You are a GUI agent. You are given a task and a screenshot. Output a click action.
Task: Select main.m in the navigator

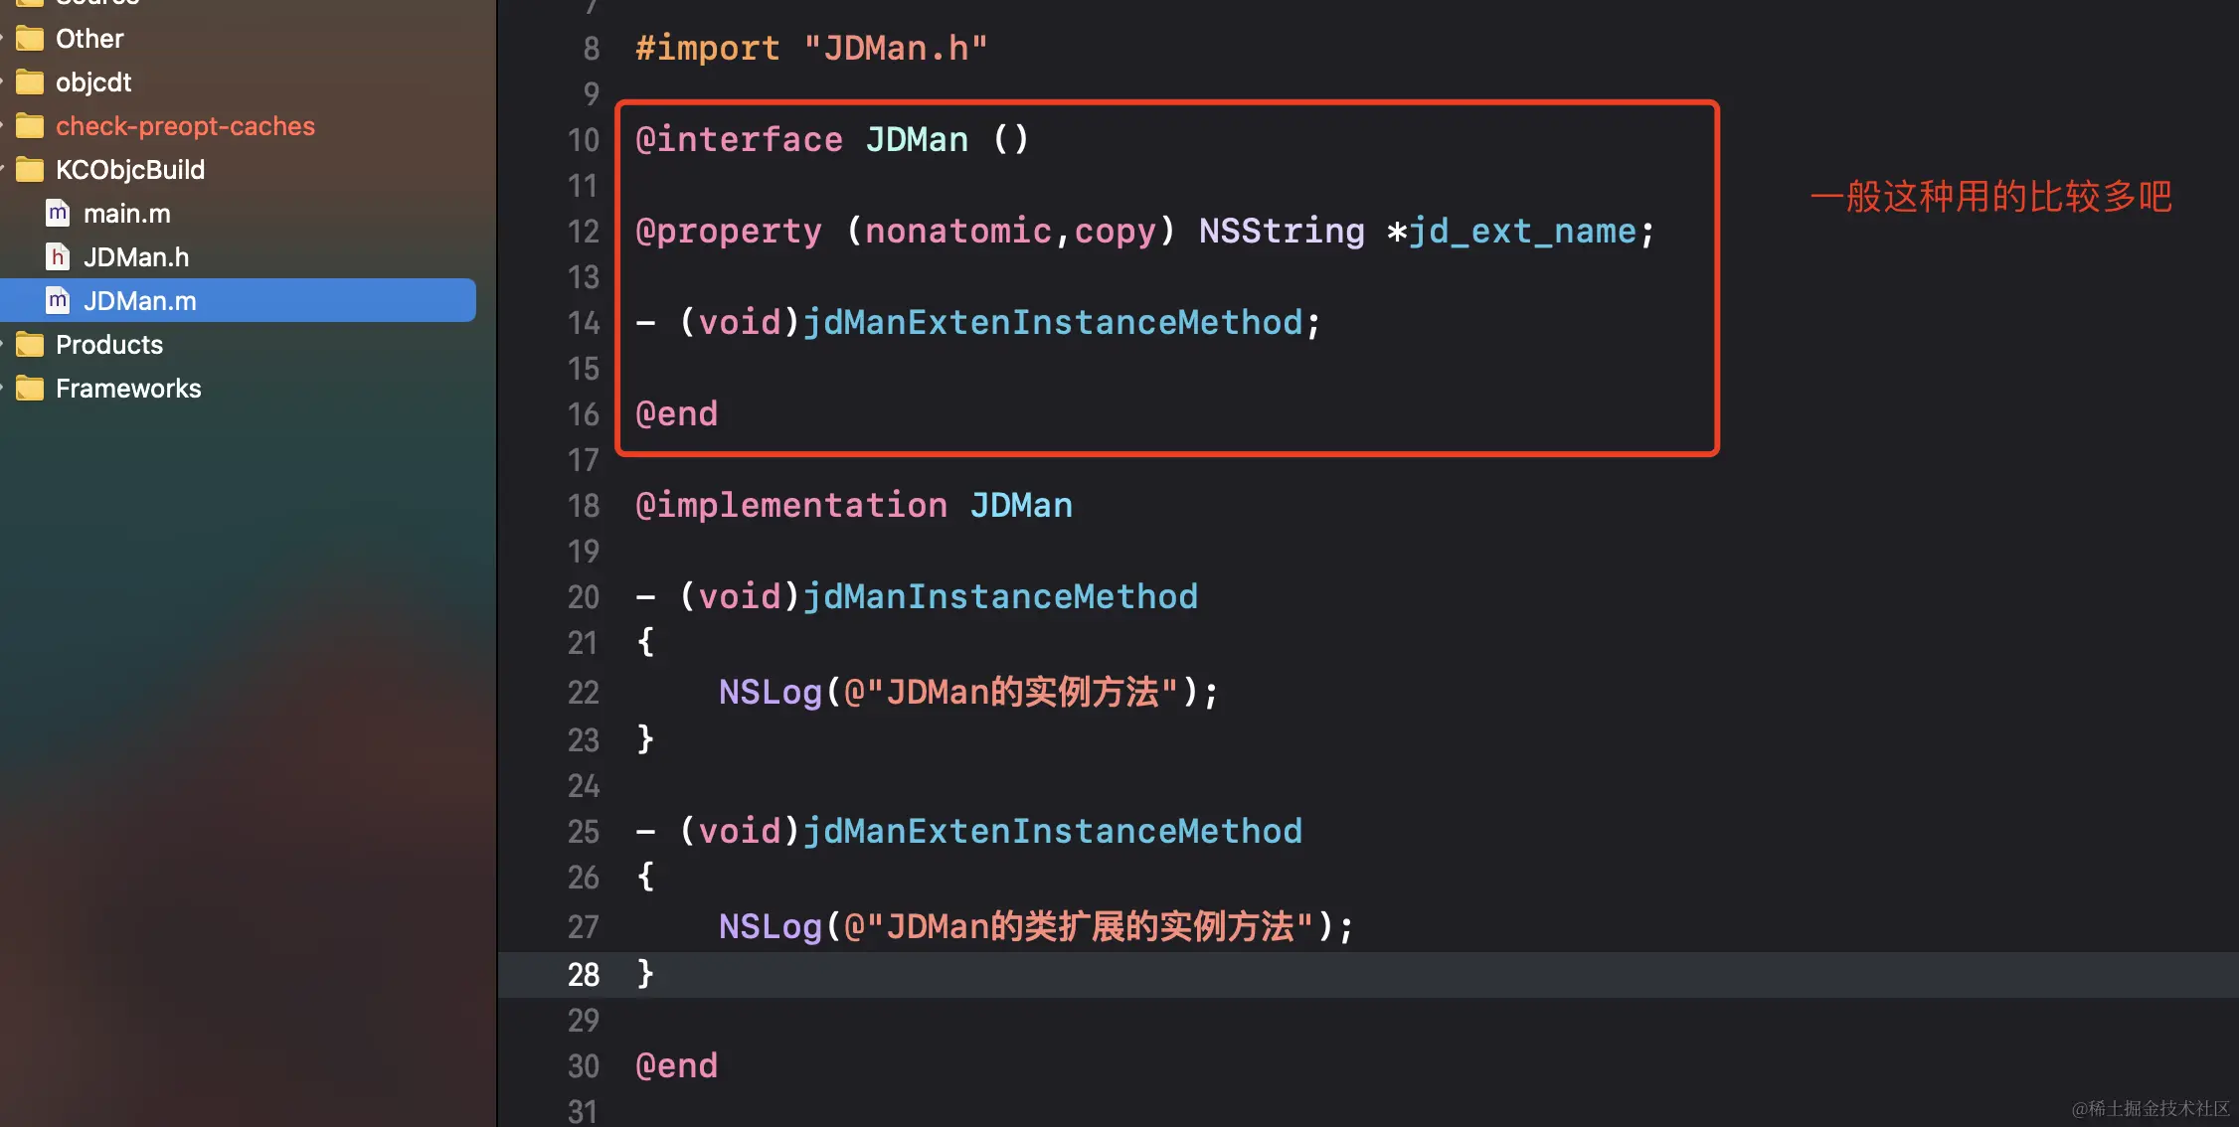(x=127, y=213)
